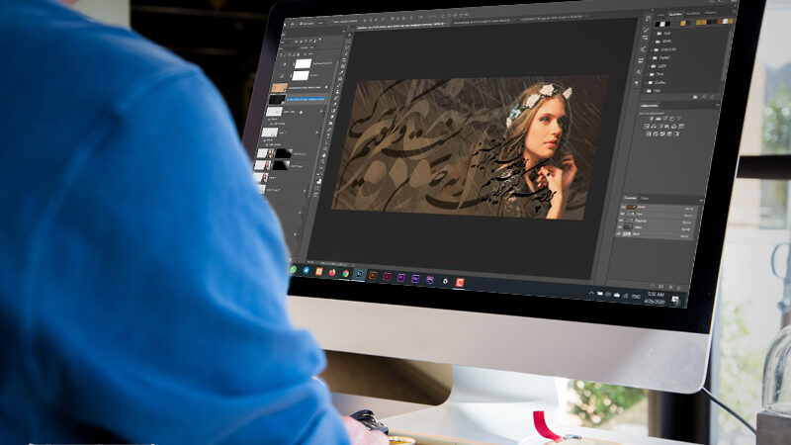This screenshot has height=445, width=791.
Task: Expand the RGB swatch group
Action: tap(655, 34)
